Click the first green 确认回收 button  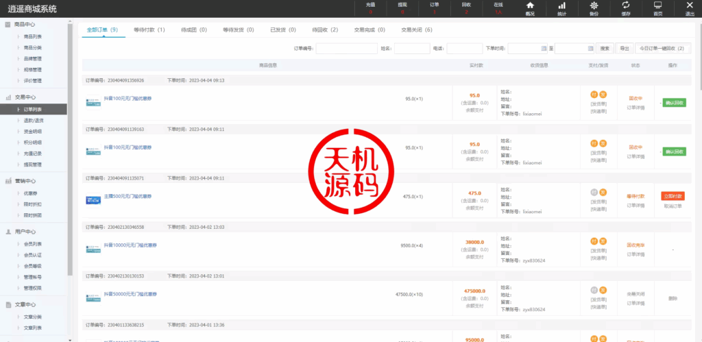point(674,103)
